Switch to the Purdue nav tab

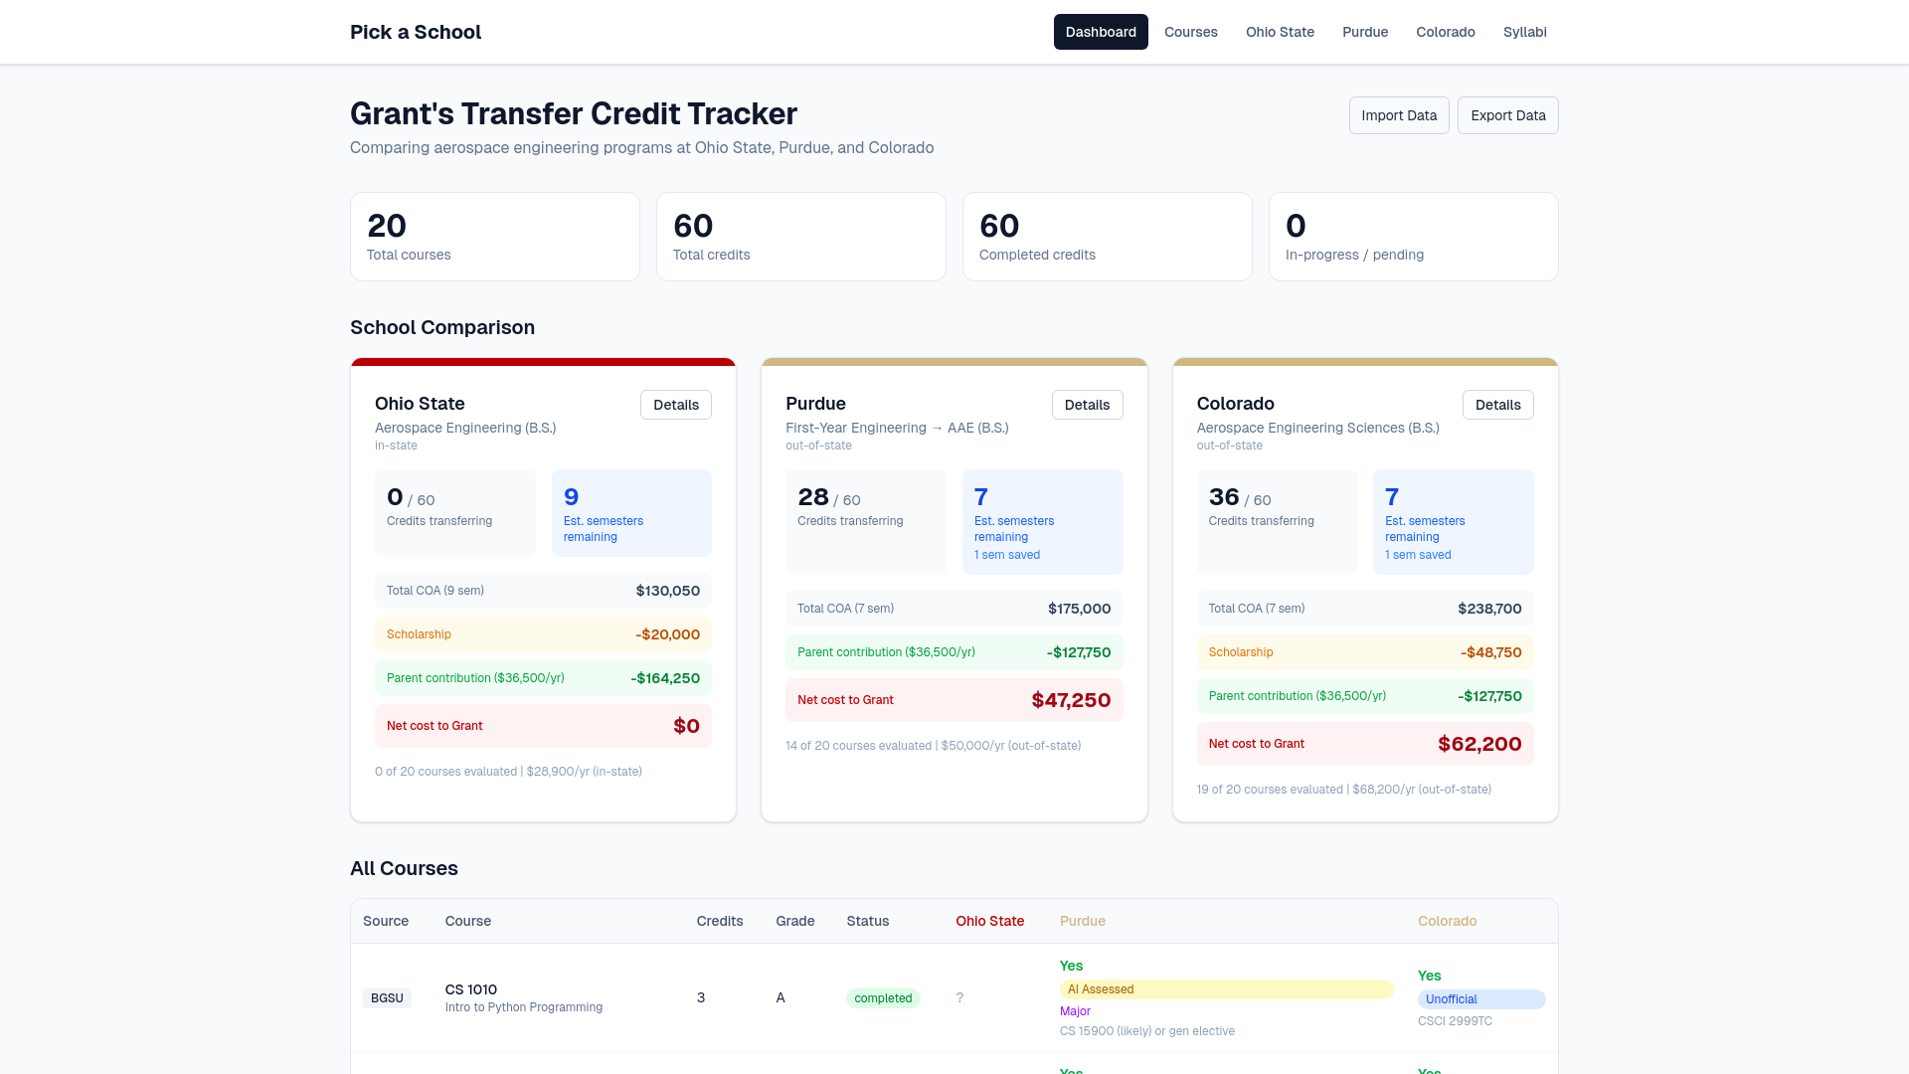coord(1364,32)
